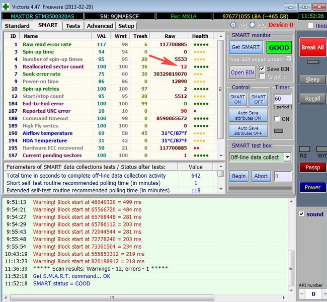This screenshot has width=327, height=302.
Task: Open BIN file button
Action: tap(242, 72)
